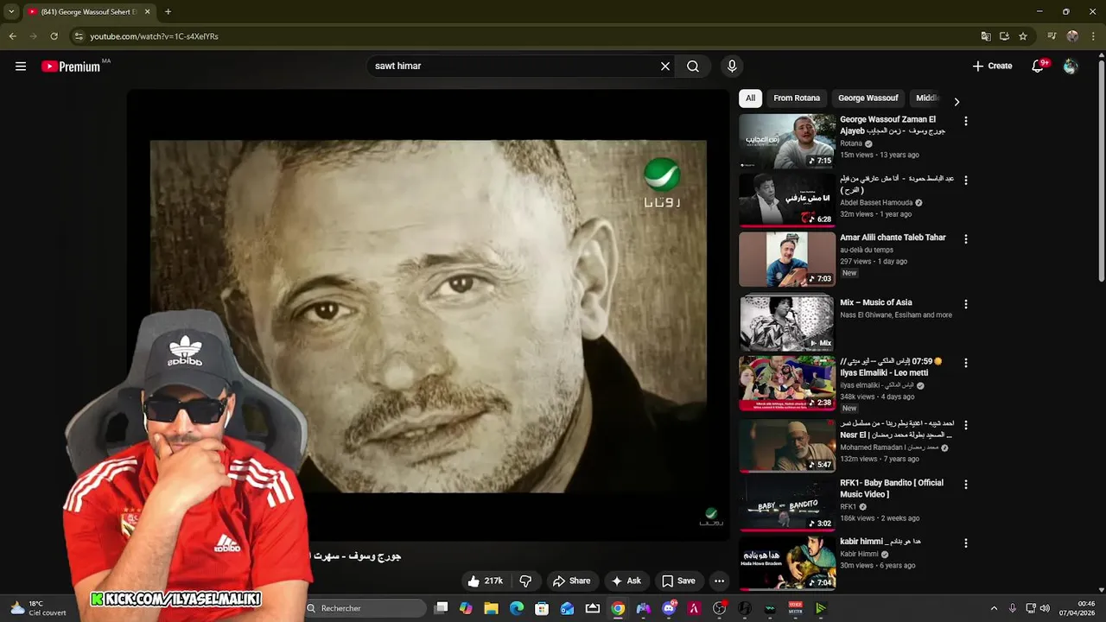This screenshot has width=1106, height=622.
Task: Click the main video player
Action: [428, 316]
